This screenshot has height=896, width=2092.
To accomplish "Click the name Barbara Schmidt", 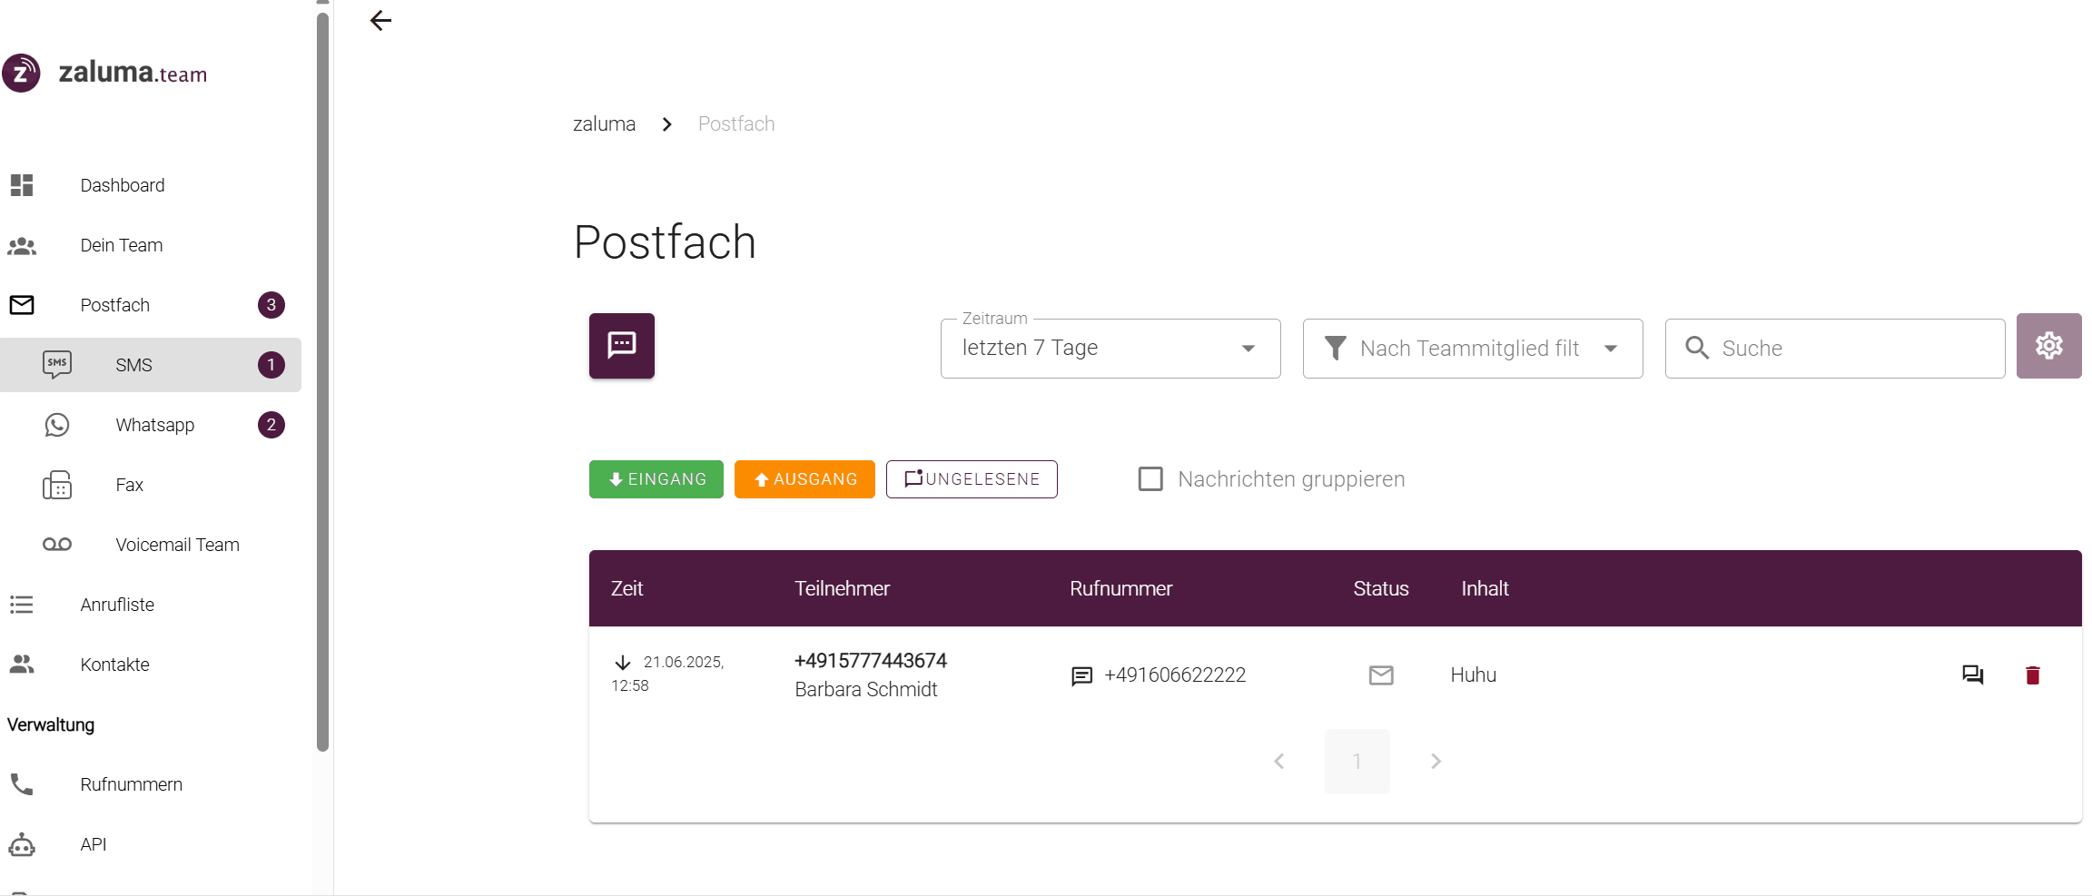I will pos(866,690).
